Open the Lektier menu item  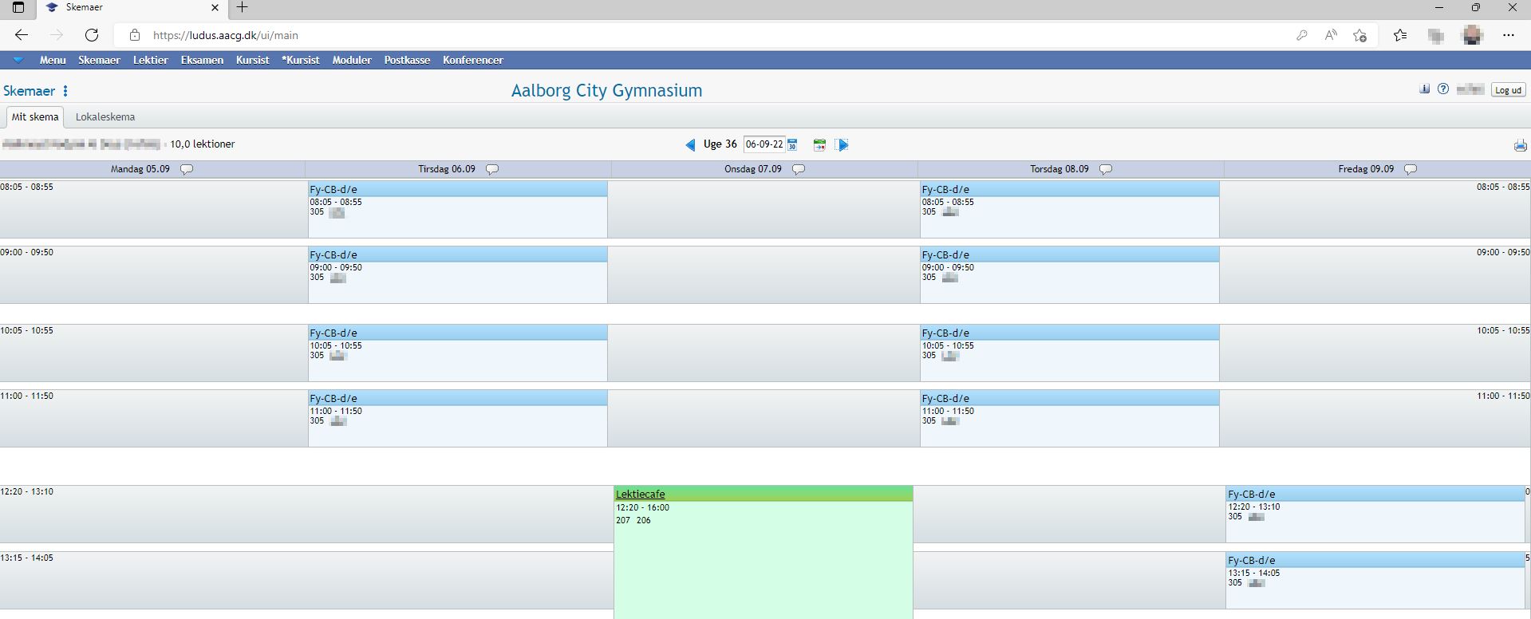(x=150, y=60)
